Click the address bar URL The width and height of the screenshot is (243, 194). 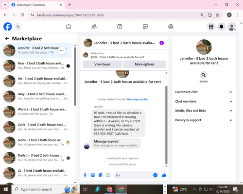click(x=70, y=15)
